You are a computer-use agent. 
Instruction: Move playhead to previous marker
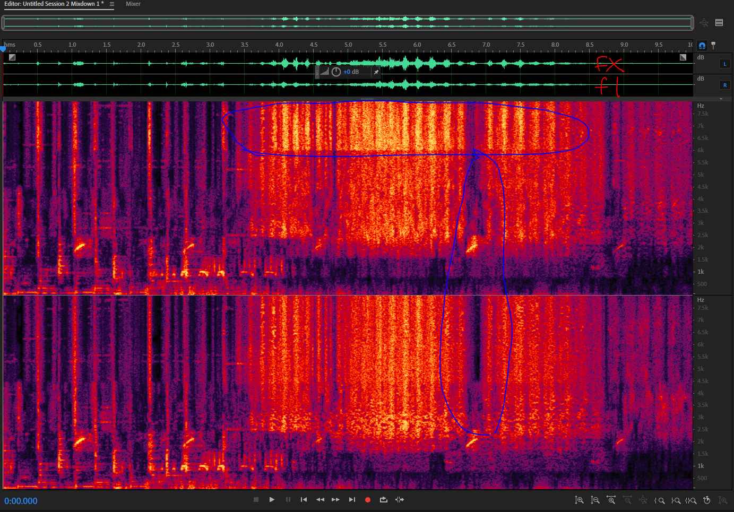tap(304, 500)
